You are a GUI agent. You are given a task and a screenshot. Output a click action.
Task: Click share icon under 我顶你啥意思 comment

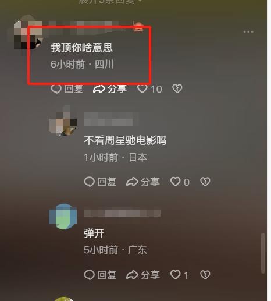click(x=99, y=89)
